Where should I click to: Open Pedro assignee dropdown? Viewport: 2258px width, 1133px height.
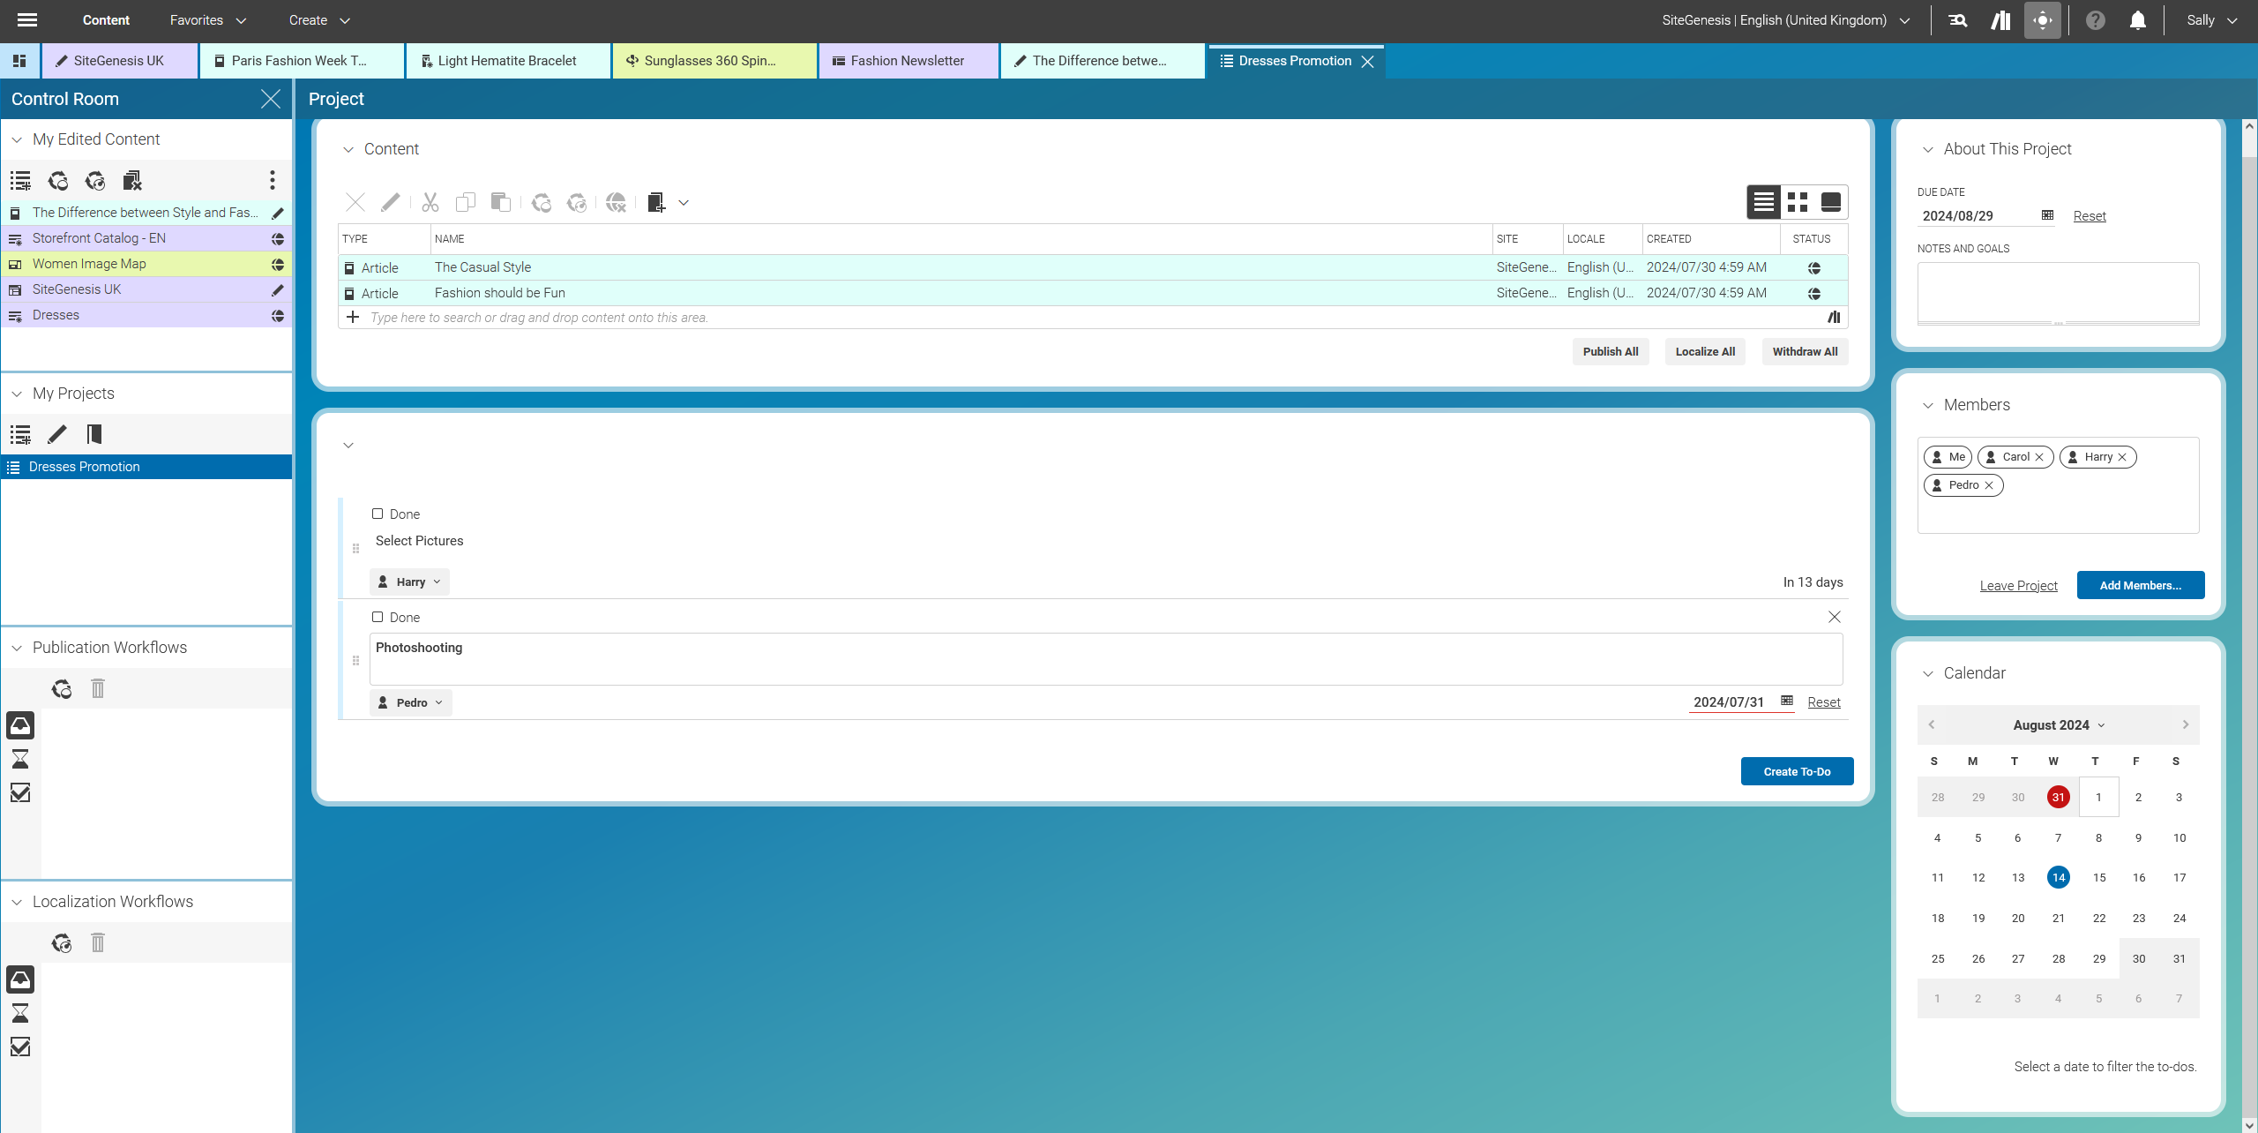coord(411,702)
